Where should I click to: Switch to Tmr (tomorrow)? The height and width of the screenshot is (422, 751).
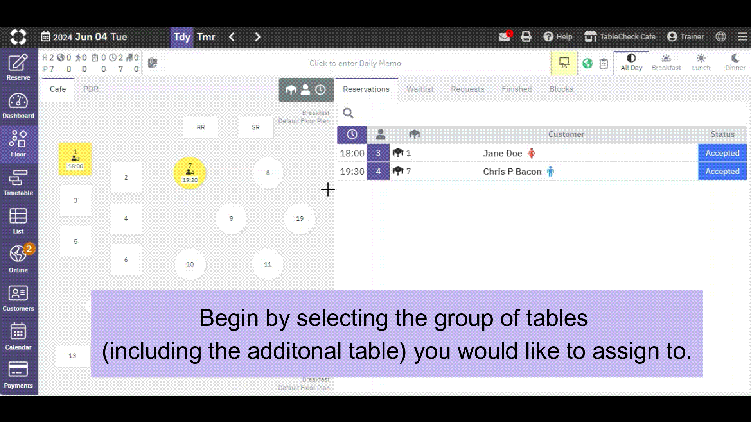206,37
